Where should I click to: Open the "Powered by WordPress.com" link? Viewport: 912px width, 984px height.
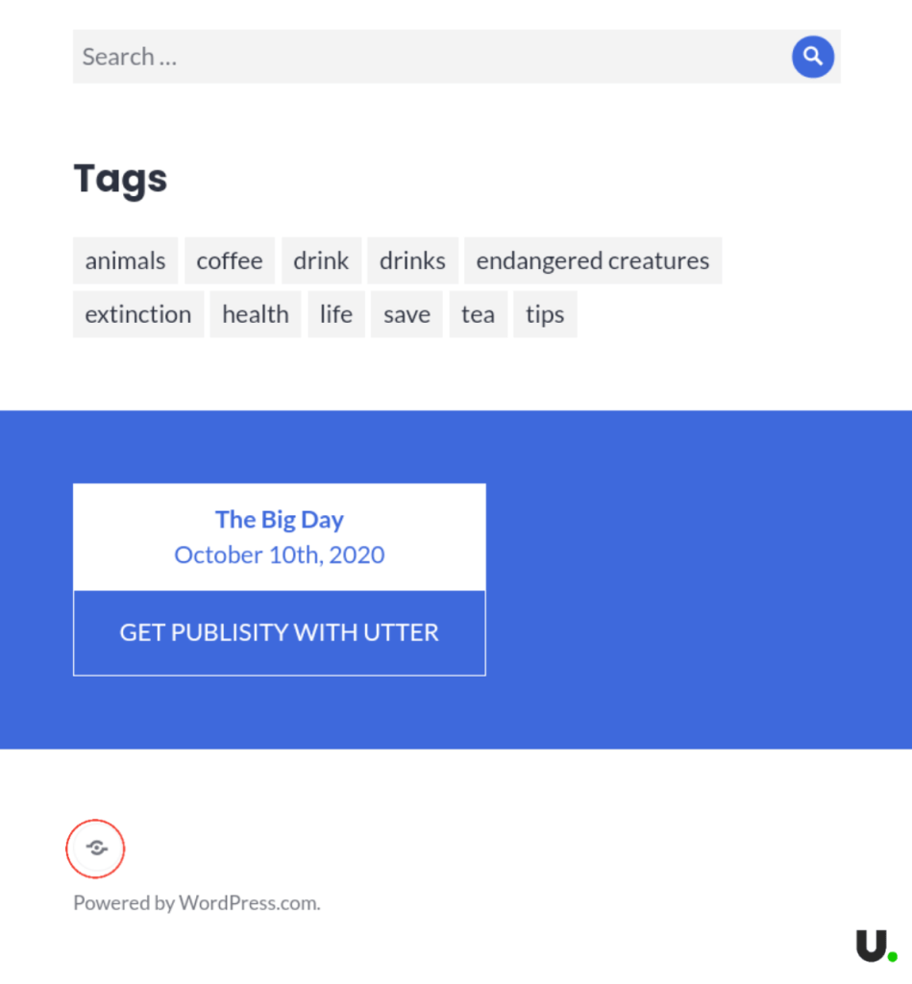(x=196, y=903)
